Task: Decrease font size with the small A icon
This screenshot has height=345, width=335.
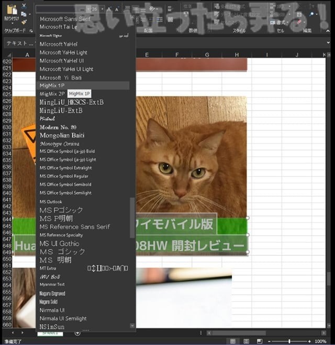Action: point(117,9)
